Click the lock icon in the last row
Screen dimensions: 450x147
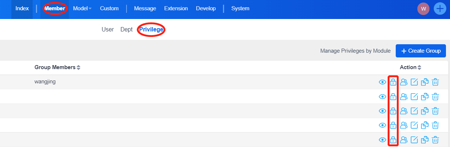coord(393,139)
